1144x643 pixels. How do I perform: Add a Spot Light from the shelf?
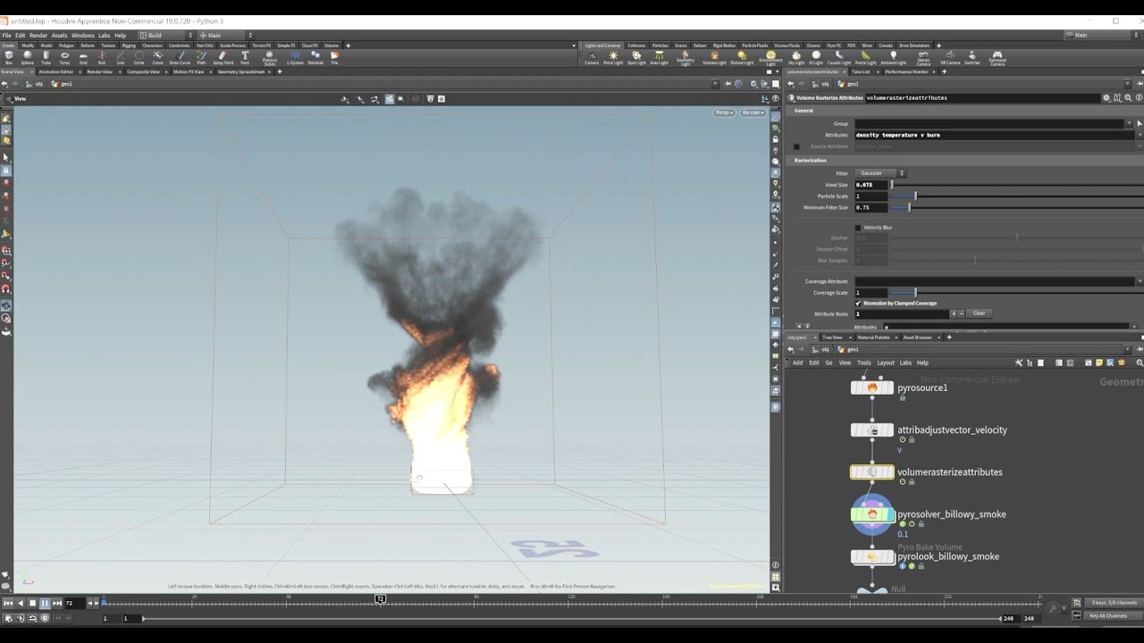[636, 57]
